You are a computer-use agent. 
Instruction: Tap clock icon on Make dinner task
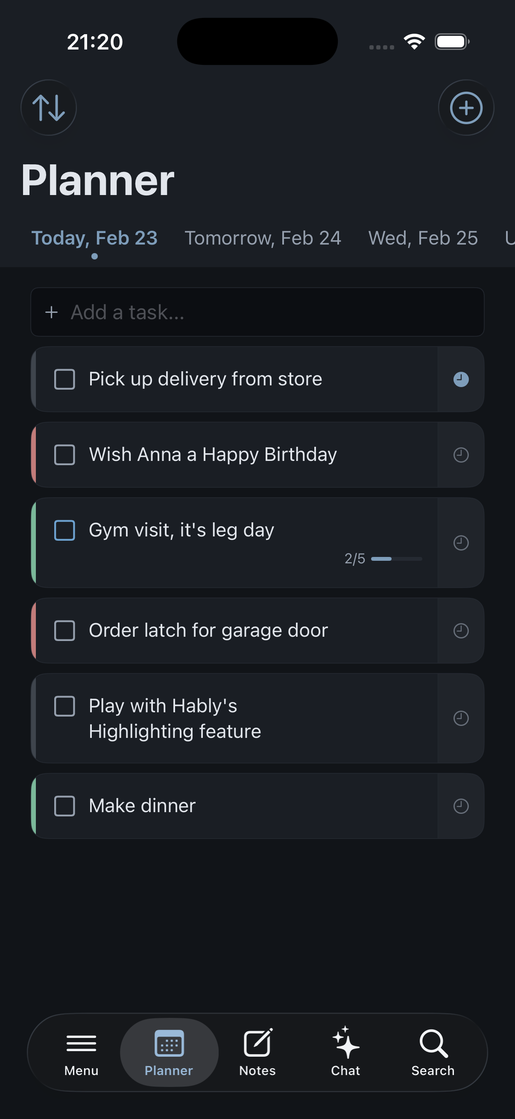461,806
